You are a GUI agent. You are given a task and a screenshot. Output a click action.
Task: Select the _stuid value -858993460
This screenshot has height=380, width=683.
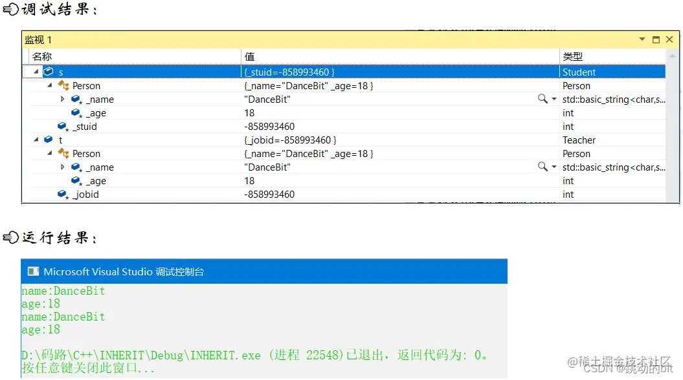(x=269, y=127)
